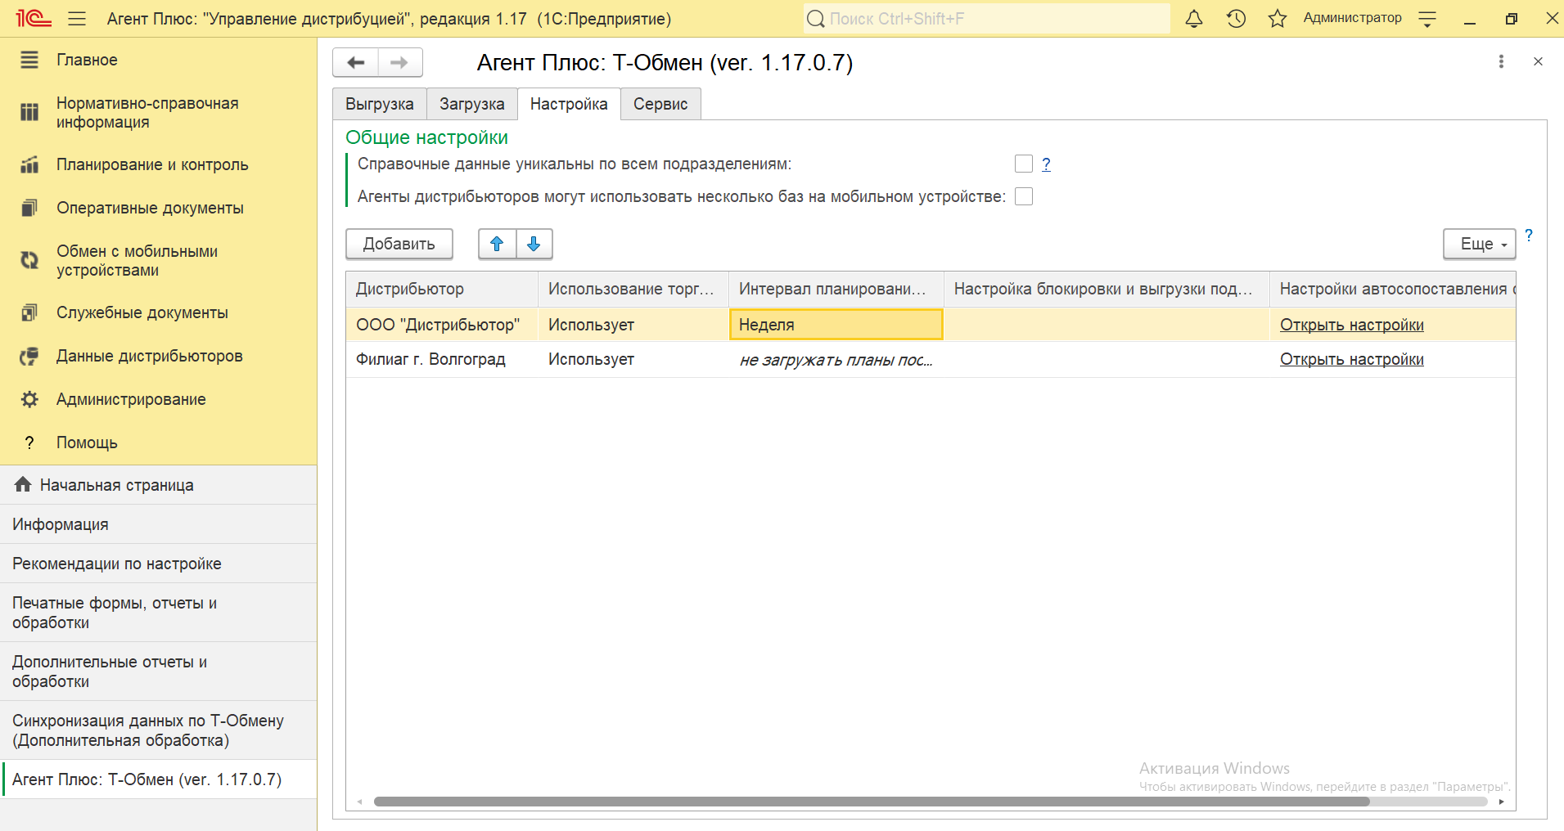Switch to Сервис tab
Screen dimensions: 1564x831
tap(660, 104)
